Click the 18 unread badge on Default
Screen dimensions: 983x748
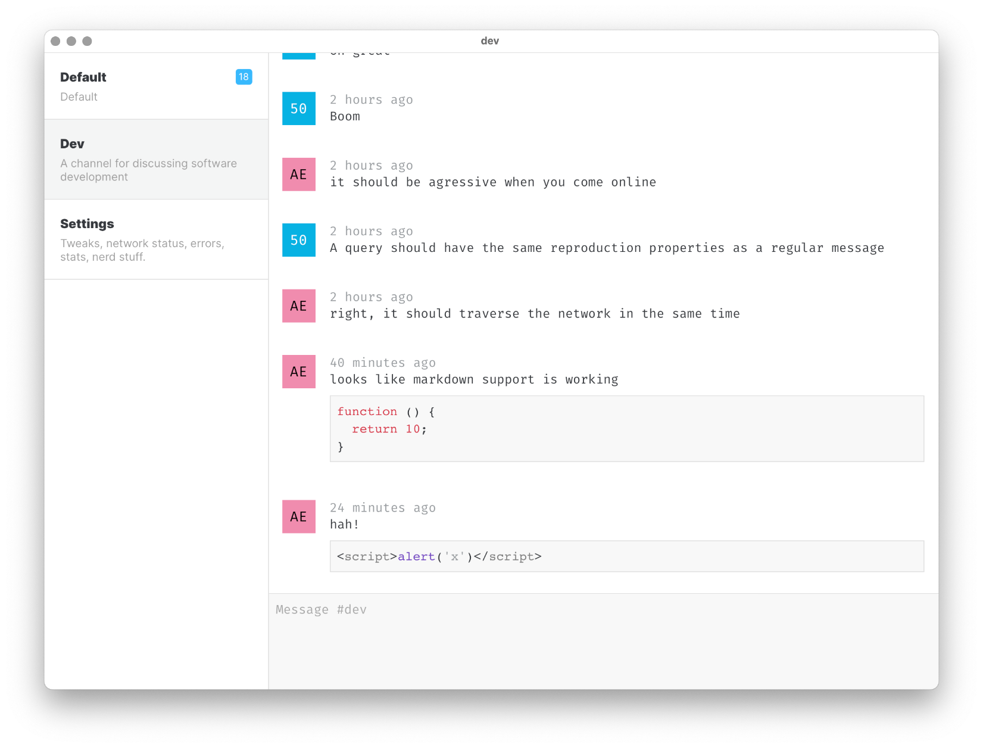pos(244,77)
